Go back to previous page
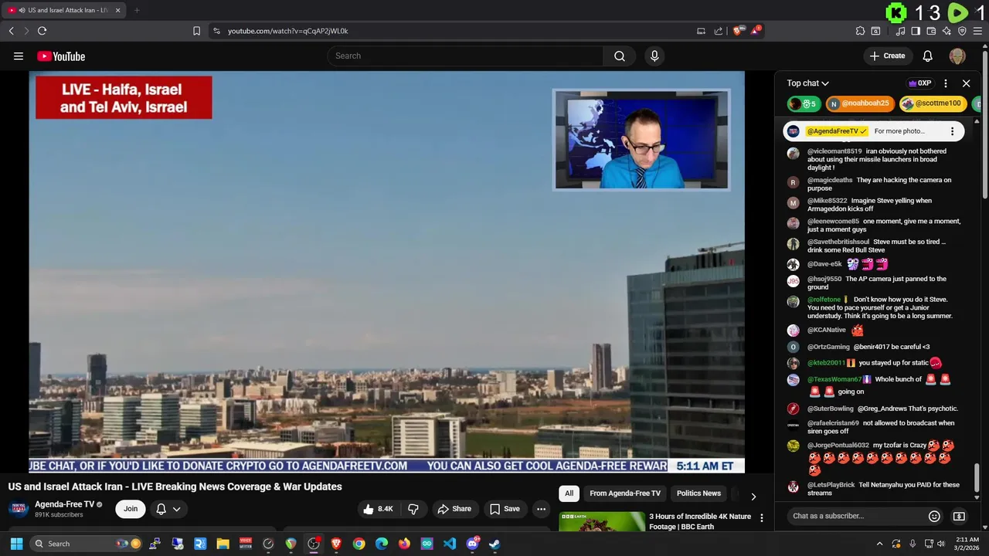 point(11,31)
